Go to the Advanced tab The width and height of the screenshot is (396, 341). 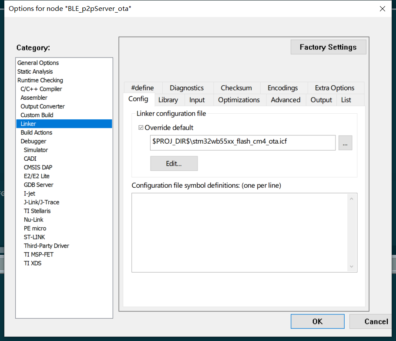coord(285,100)
